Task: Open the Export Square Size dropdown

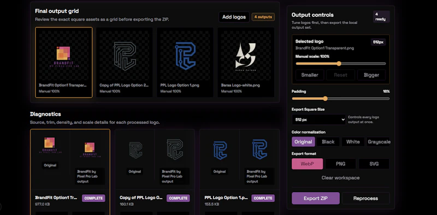Action: click(x=319, y=120)
